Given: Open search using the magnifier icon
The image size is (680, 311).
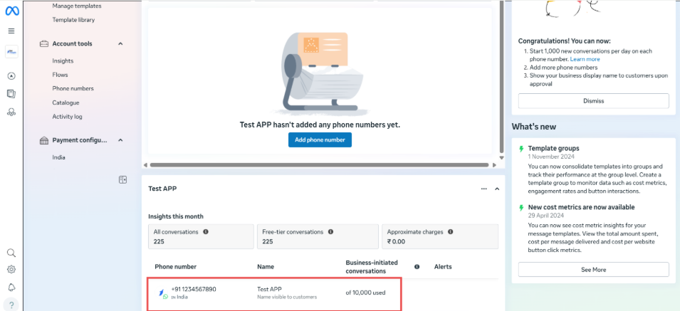Looking at the screenshot, I should (x=11, y=253).
